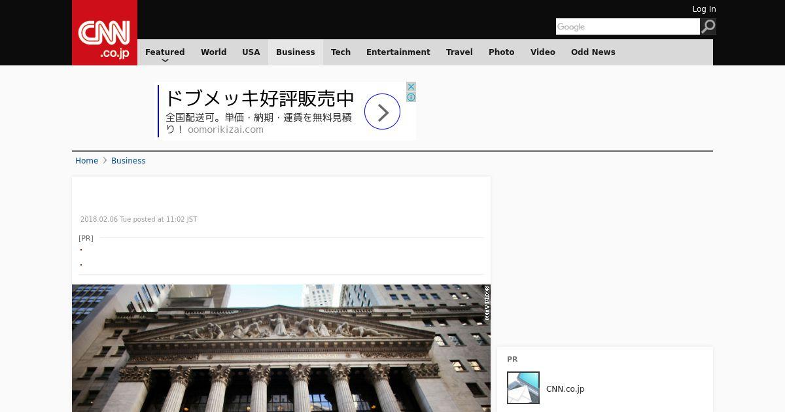Select the Business tab
The image size is (785, 412).
[x=296, y=52]
